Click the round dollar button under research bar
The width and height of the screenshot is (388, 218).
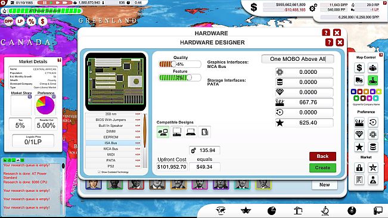[x=42, y=21]
